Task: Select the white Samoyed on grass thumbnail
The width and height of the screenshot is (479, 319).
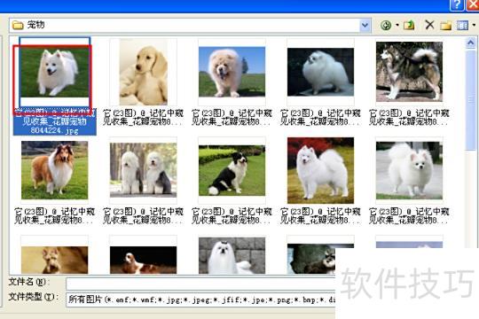Action: click(55, 72)
